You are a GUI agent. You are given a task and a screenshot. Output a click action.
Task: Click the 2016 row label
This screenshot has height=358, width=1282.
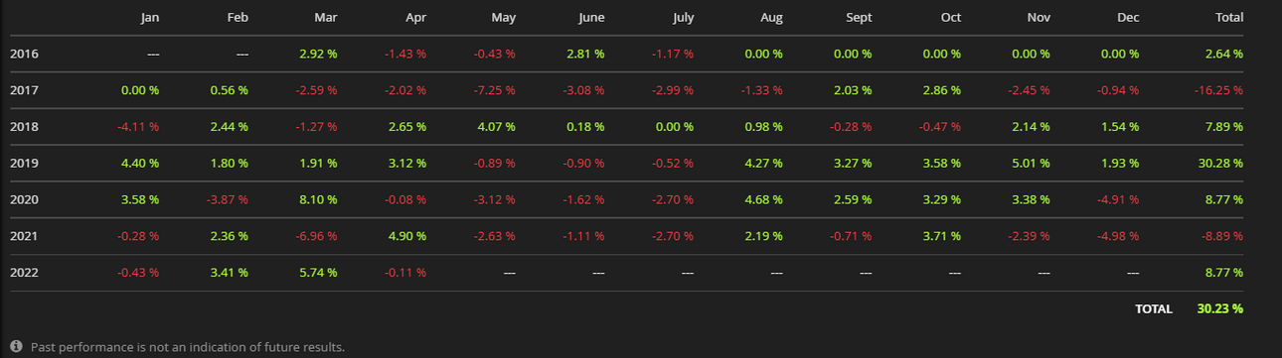pos(24,54)
